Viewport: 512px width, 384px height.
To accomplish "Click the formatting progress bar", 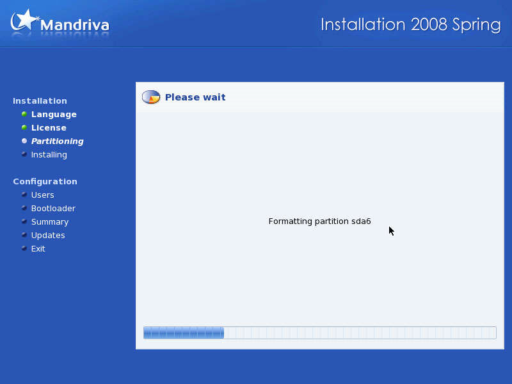I will pos(319,333).
